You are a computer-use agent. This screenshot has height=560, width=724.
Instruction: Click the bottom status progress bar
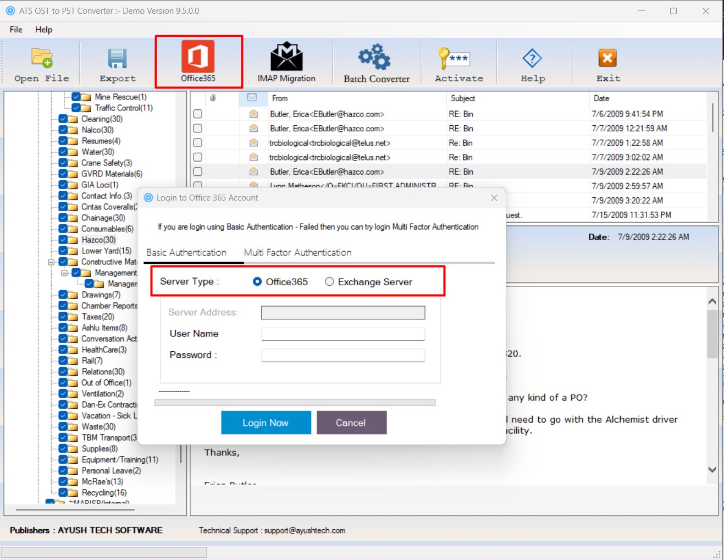point(104,552)
